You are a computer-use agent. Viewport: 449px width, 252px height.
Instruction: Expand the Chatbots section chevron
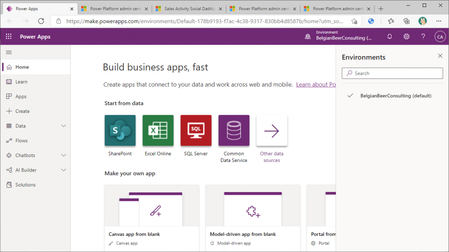[64, 155]
